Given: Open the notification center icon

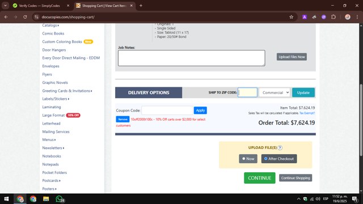Looking at the screenshot, I should [x=355, y=199].
